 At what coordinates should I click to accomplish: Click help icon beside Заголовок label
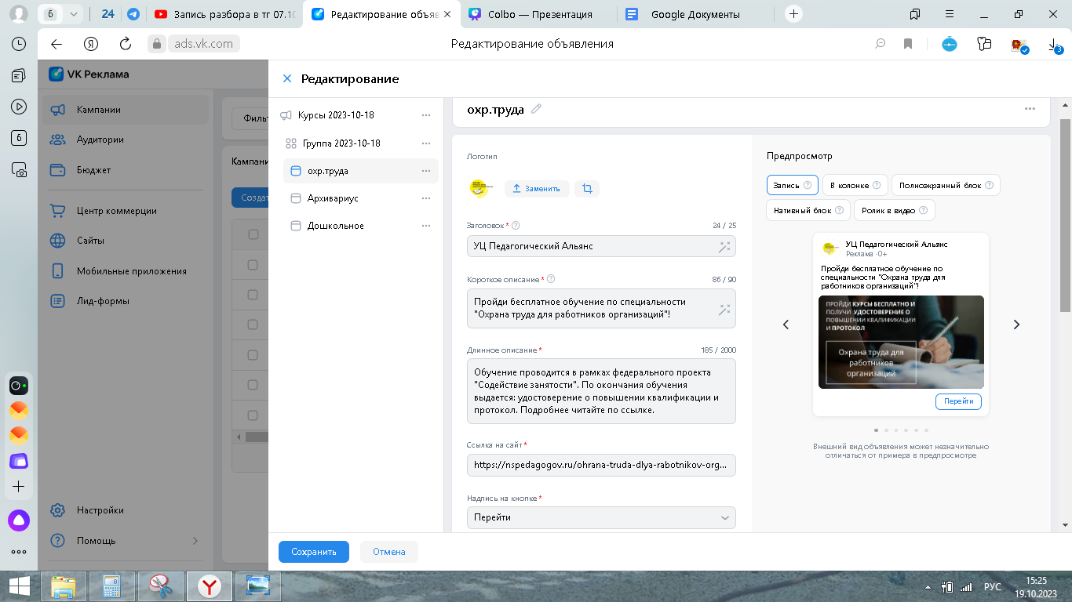click(x=516, y=226)
